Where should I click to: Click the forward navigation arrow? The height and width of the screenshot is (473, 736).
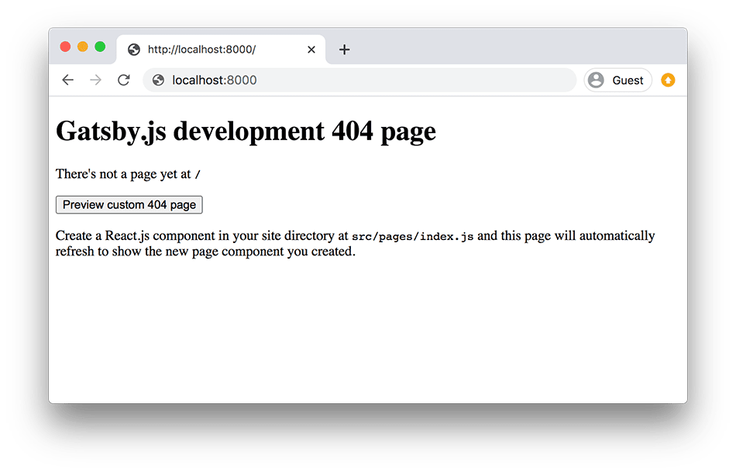(95, 80)
